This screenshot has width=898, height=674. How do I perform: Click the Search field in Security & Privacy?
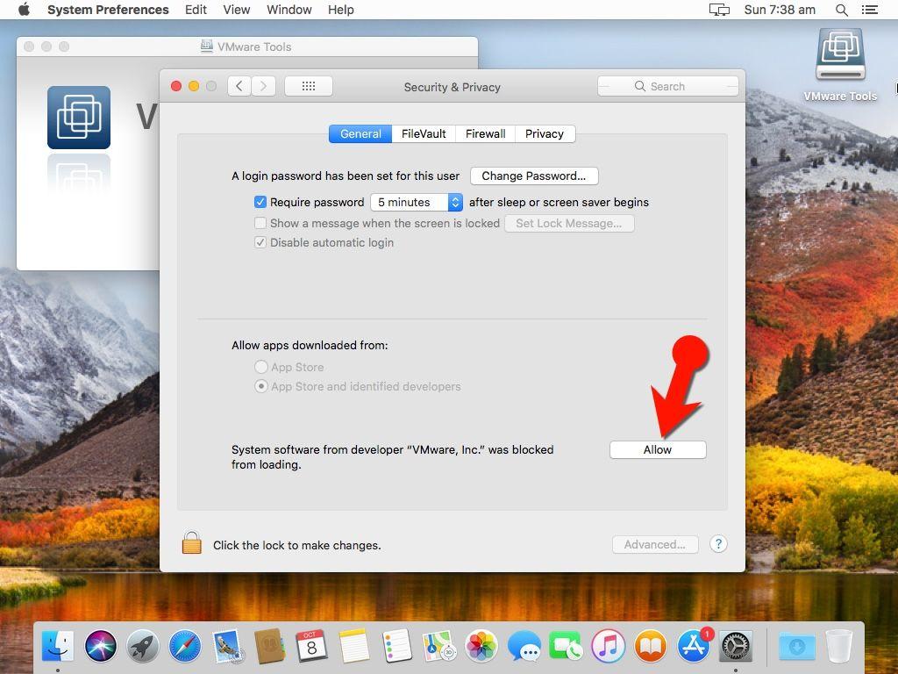(x=667, y=87)
